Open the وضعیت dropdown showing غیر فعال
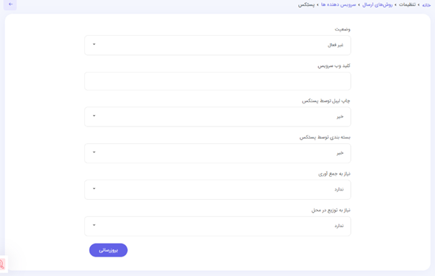 [217, 45]
